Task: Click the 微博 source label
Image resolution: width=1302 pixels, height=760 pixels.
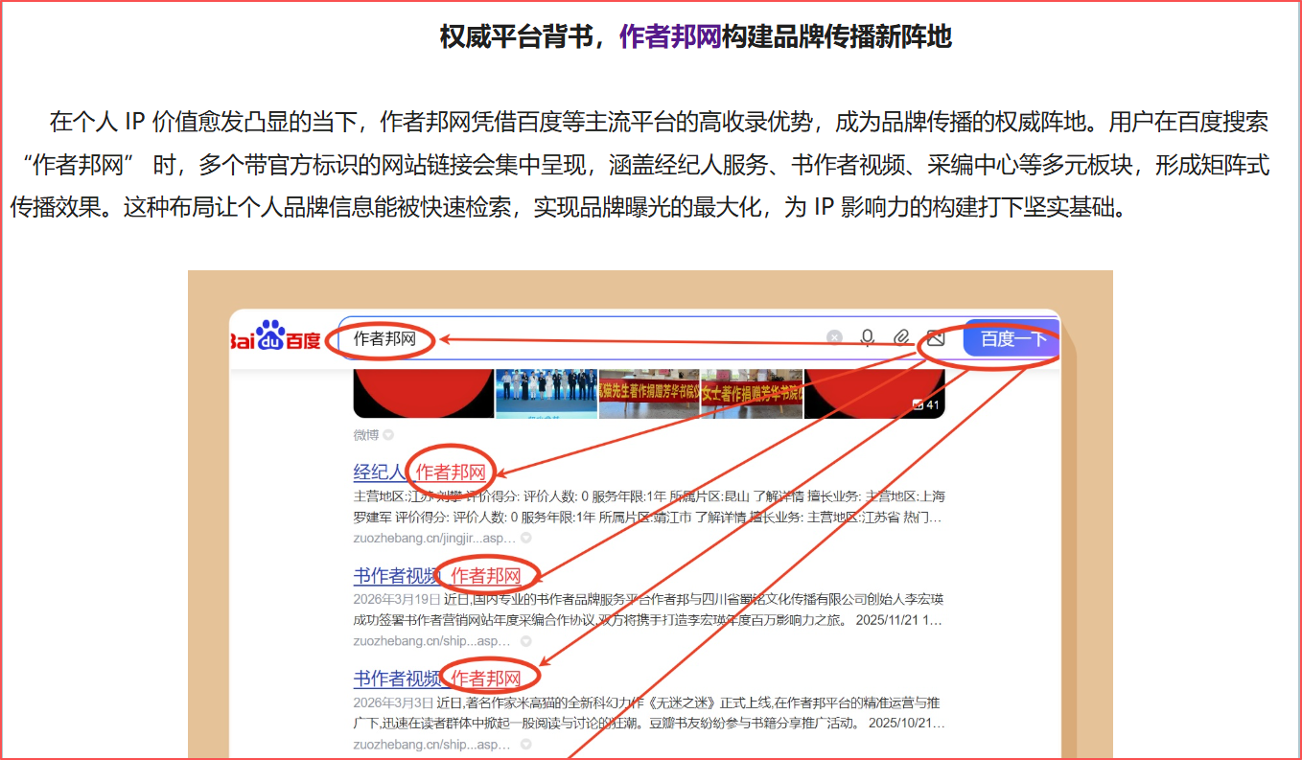Action: (366, 435)
